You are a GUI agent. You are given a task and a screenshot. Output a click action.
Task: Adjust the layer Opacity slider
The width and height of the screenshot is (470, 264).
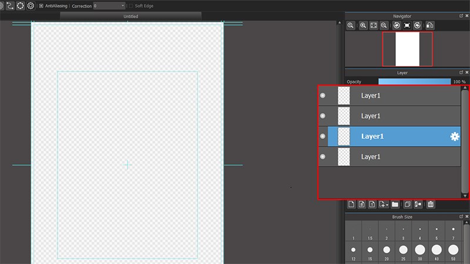(x=414, y=82)
